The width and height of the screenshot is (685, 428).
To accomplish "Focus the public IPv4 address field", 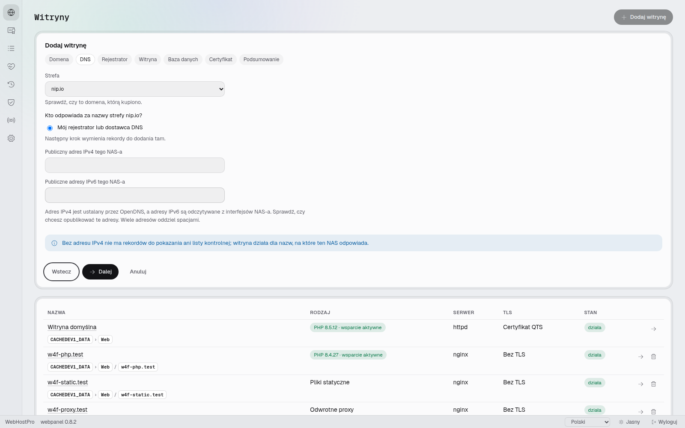I will pyautogui.click(x=135, y=165).
